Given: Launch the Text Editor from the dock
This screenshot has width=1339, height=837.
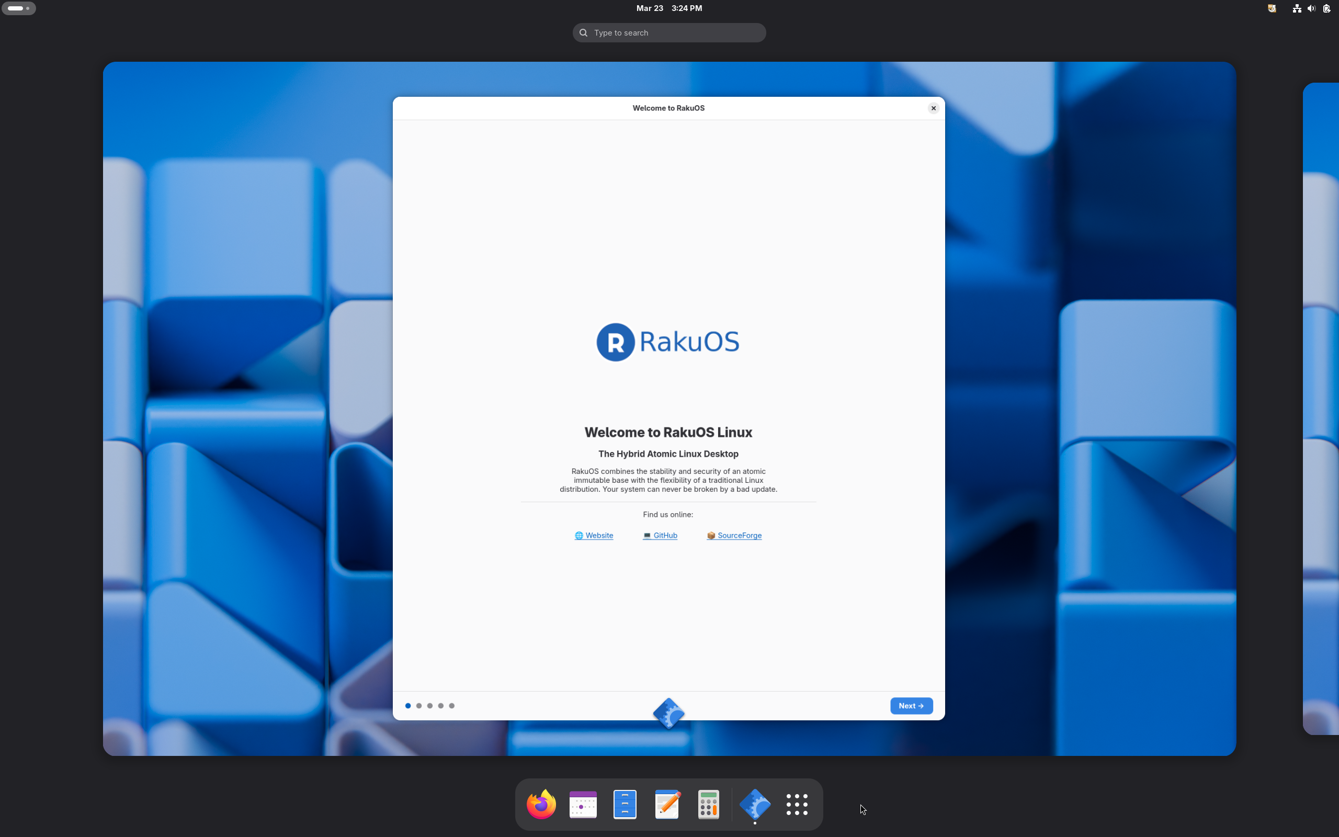Looking at the screenshot, I should 667,804.
